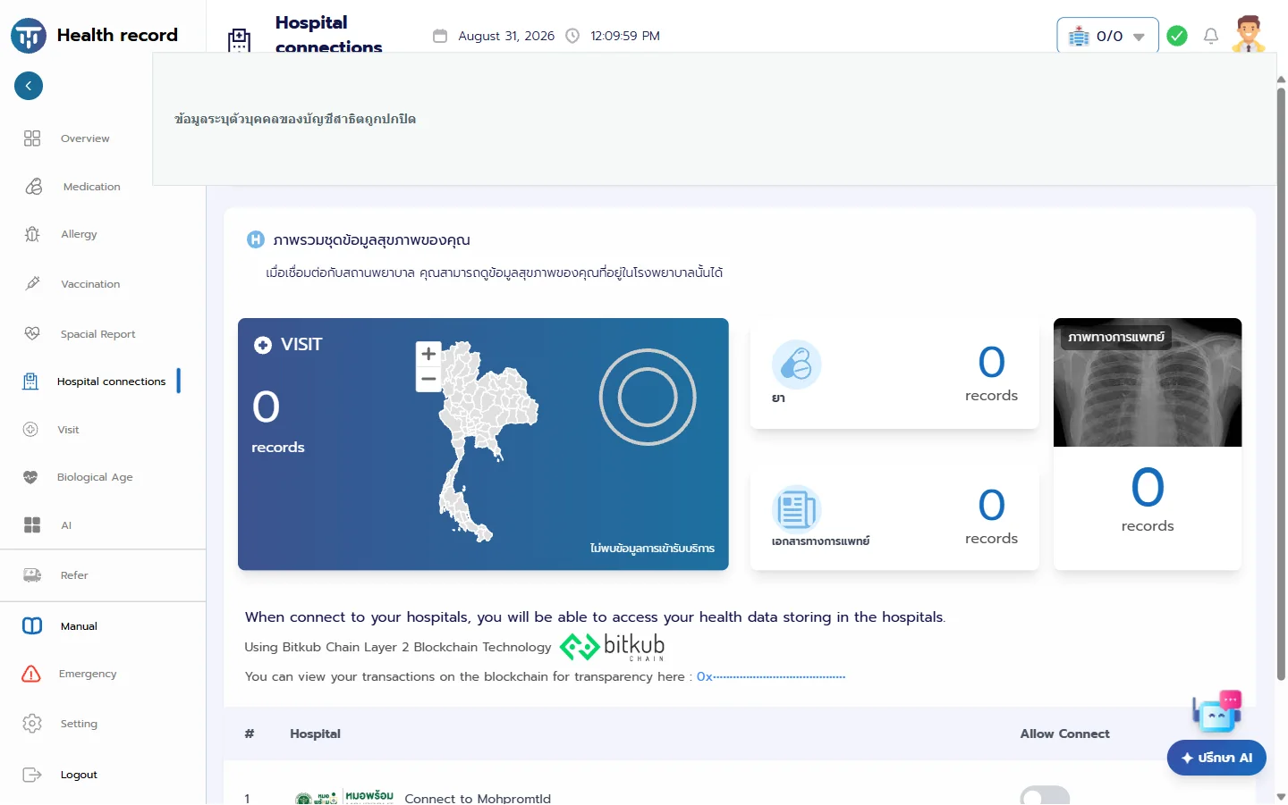
Task: Click the medical documents icon
Action: (796, 509)
